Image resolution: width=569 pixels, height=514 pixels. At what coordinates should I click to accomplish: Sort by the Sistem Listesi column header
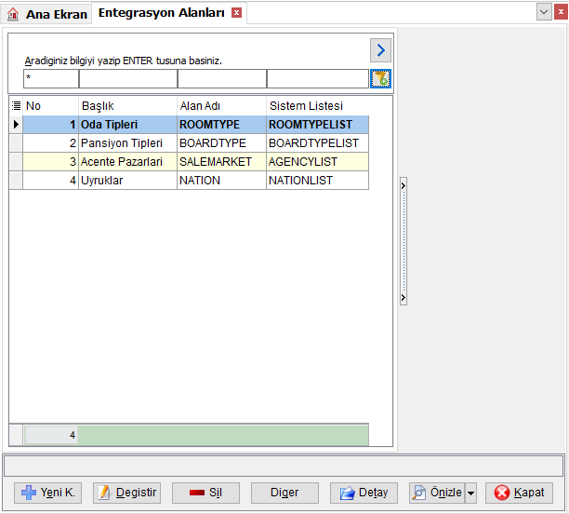pyautogui.click(x=318, y=106)
